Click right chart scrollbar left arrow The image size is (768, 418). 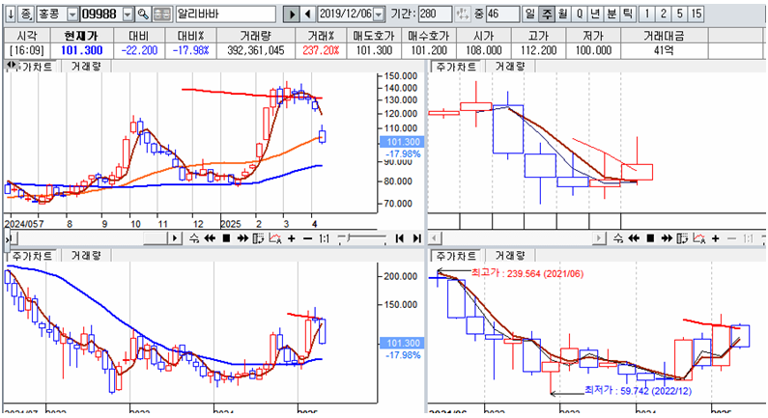point(434,238)
